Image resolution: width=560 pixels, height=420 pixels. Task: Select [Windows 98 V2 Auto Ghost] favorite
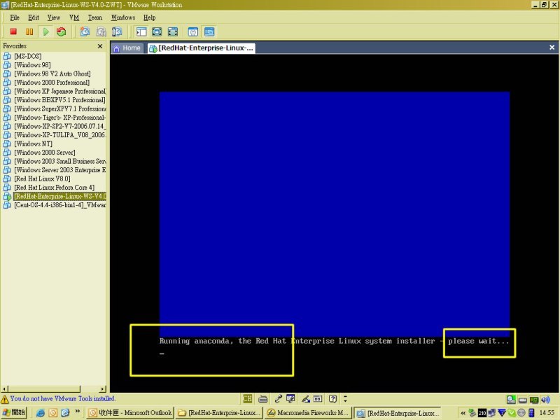click(x=52, y=73)
